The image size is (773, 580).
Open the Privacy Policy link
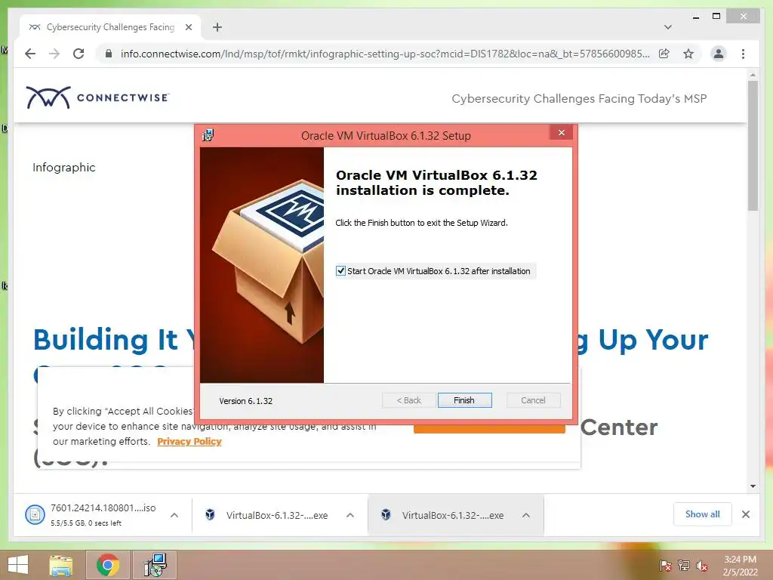[x=189, y=441]
